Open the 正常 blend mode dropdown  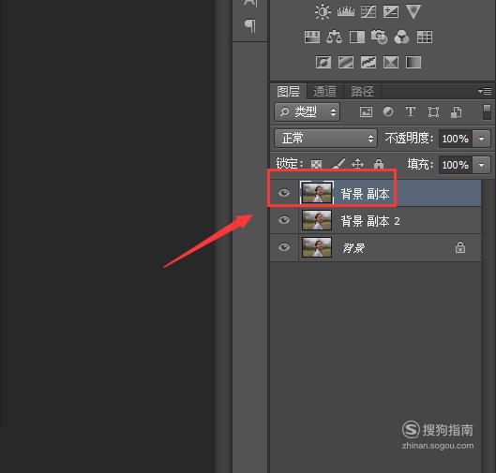coord(325,138)
